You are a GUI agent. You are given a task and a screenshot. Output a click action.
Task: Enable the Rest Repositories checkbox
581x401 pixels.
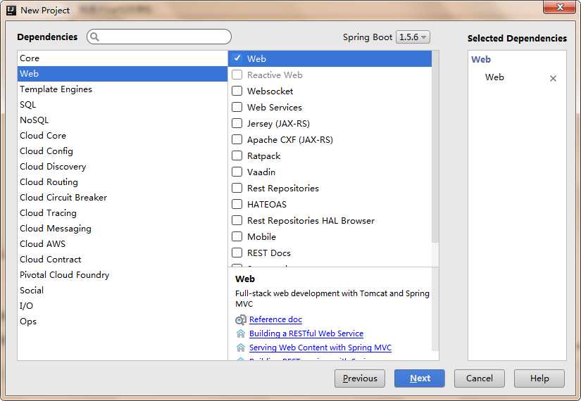coord(237,188)
